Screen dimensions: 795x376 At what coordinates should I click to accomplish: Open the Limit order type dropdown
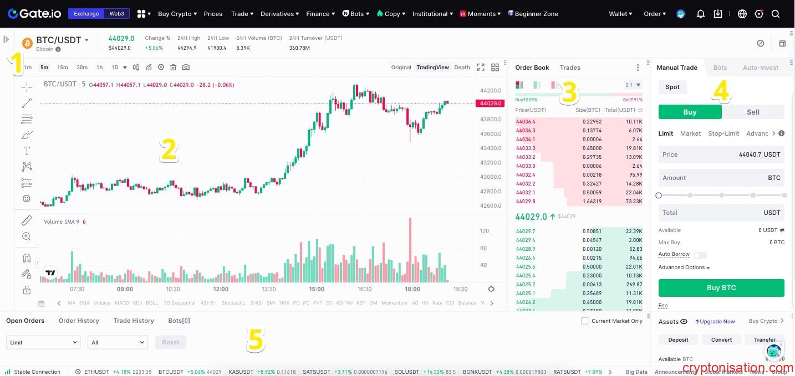[43, 342]
